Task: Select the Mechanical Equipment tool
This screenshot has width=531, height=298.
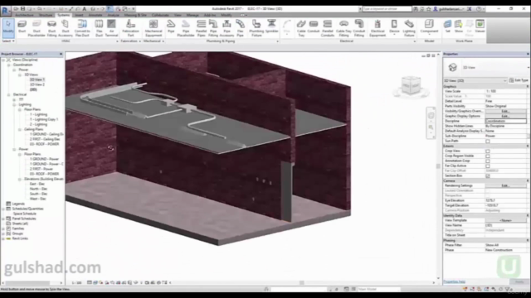Action: click(153, 27)
